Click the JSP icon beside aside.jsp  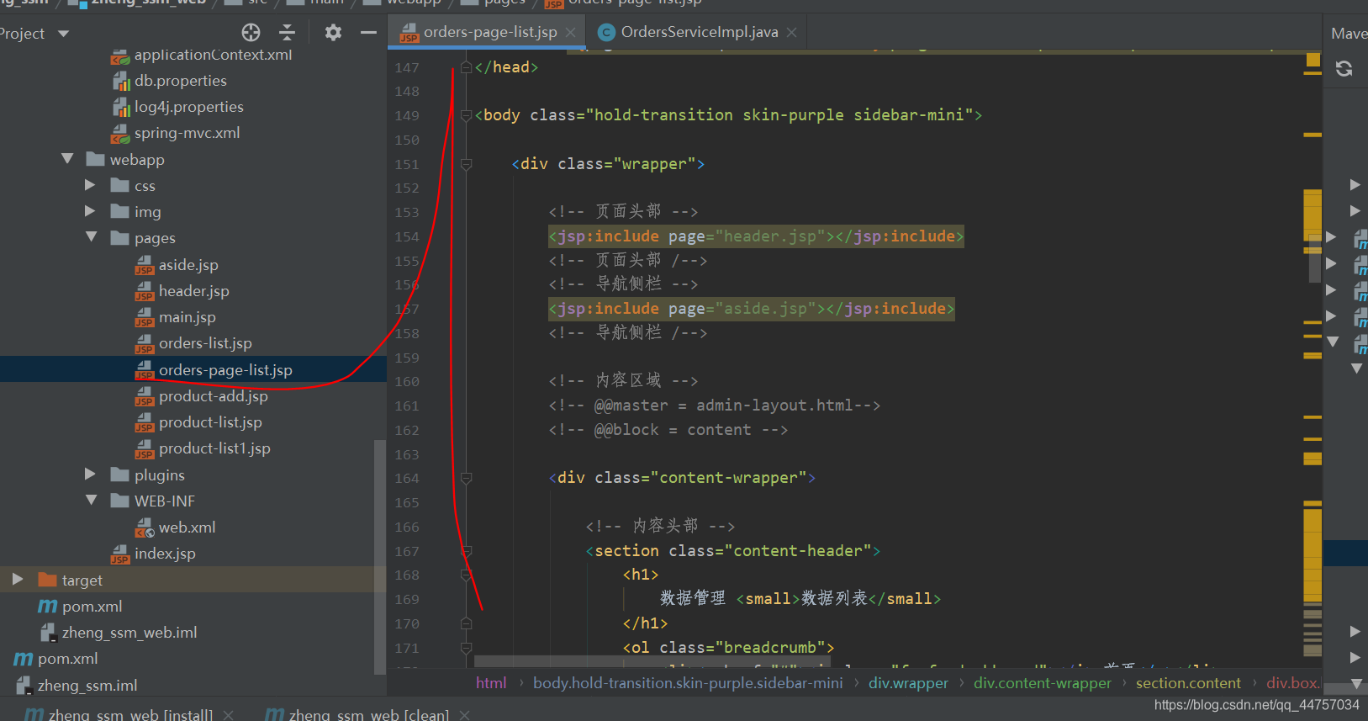click(145, 265)
